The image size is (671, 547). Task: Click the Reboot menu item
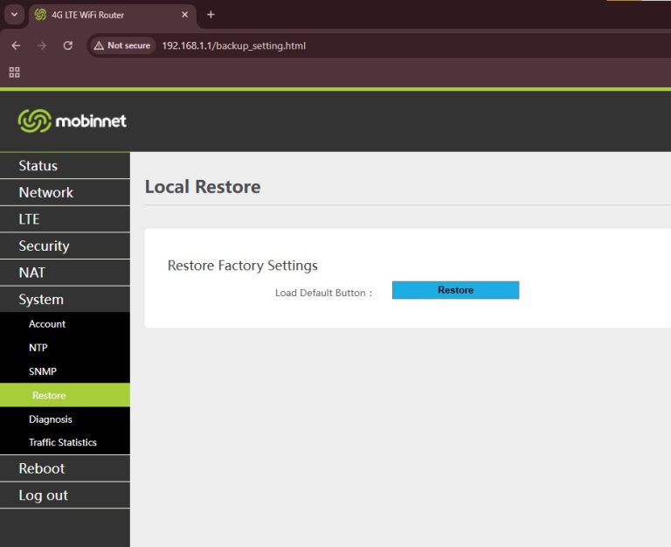tap(42, 468)
